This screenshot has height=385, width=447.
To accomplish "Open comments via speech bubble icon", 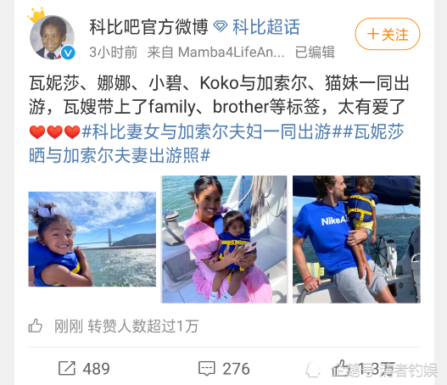I will 207,369.
